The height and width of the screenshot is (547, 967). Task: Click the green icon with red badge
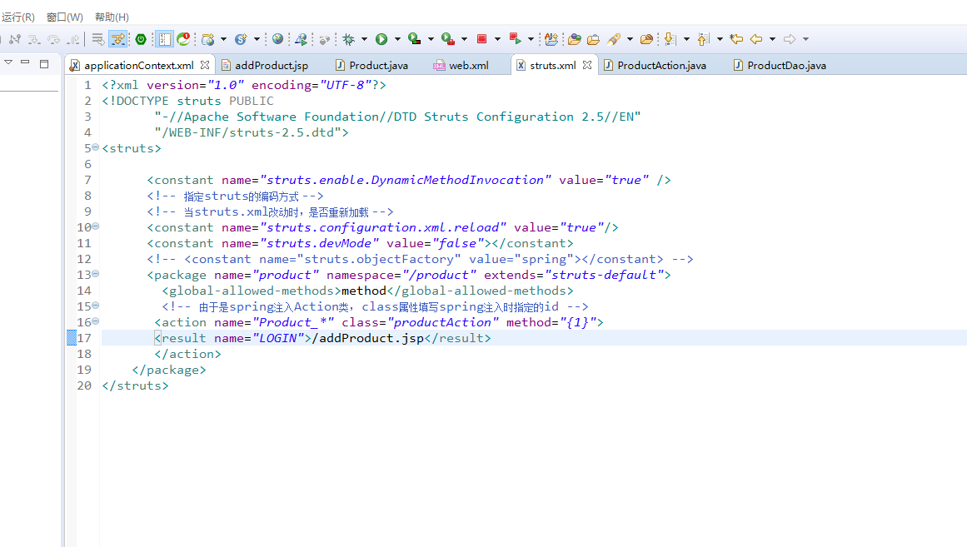point(183,39)
